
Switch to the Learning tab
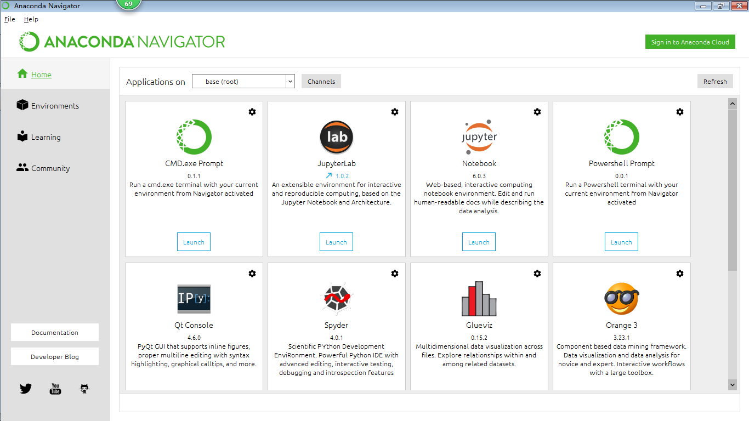46,137
